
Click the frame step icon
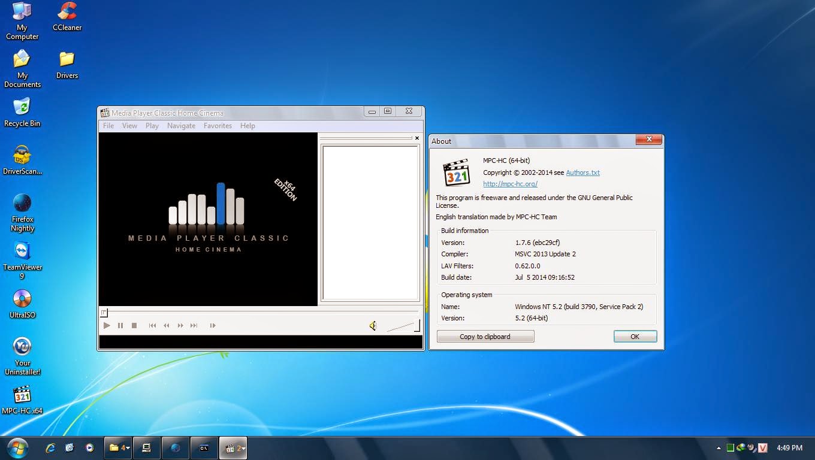coord(213,326)
